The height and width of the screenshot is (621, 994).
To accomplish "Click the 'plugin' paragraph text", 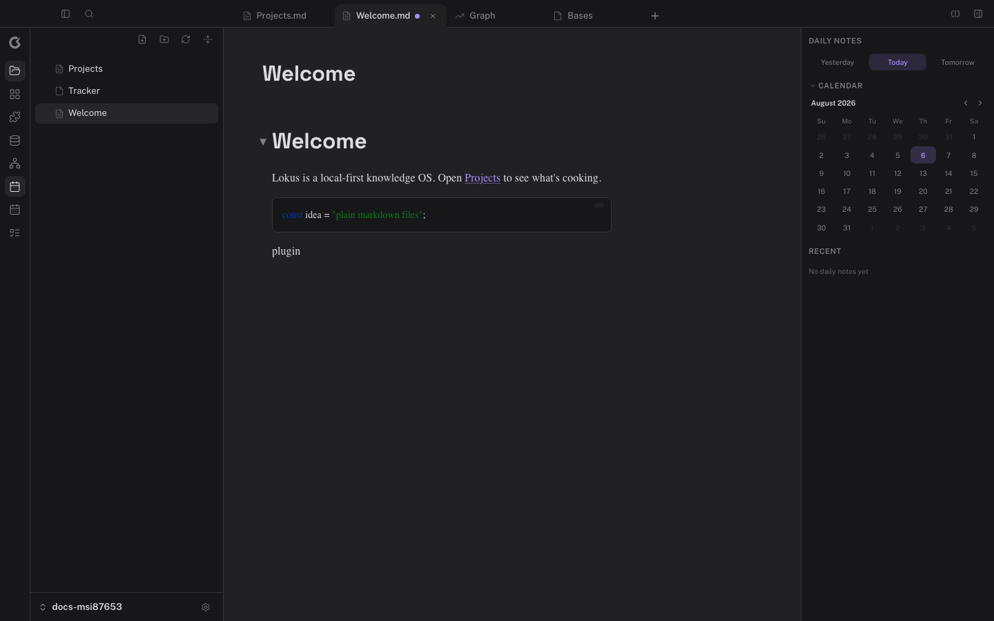I will (286, 251).
